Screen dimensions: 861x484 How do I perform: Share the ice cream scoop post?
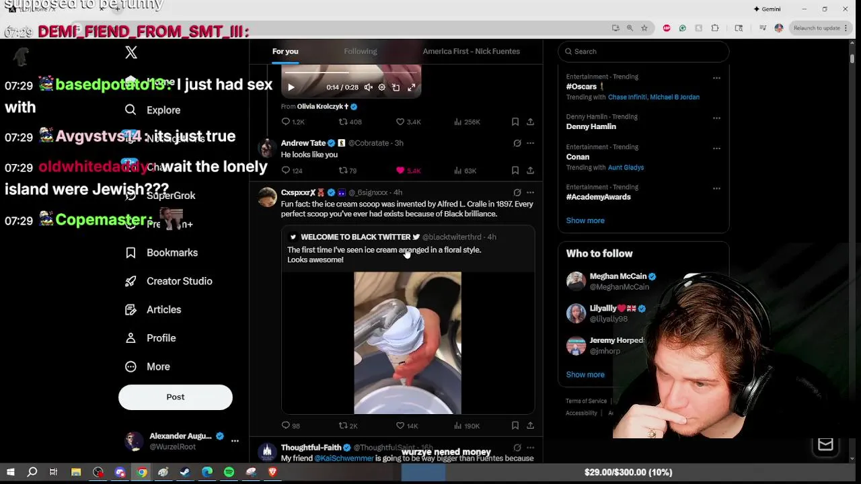click(530, 426)
